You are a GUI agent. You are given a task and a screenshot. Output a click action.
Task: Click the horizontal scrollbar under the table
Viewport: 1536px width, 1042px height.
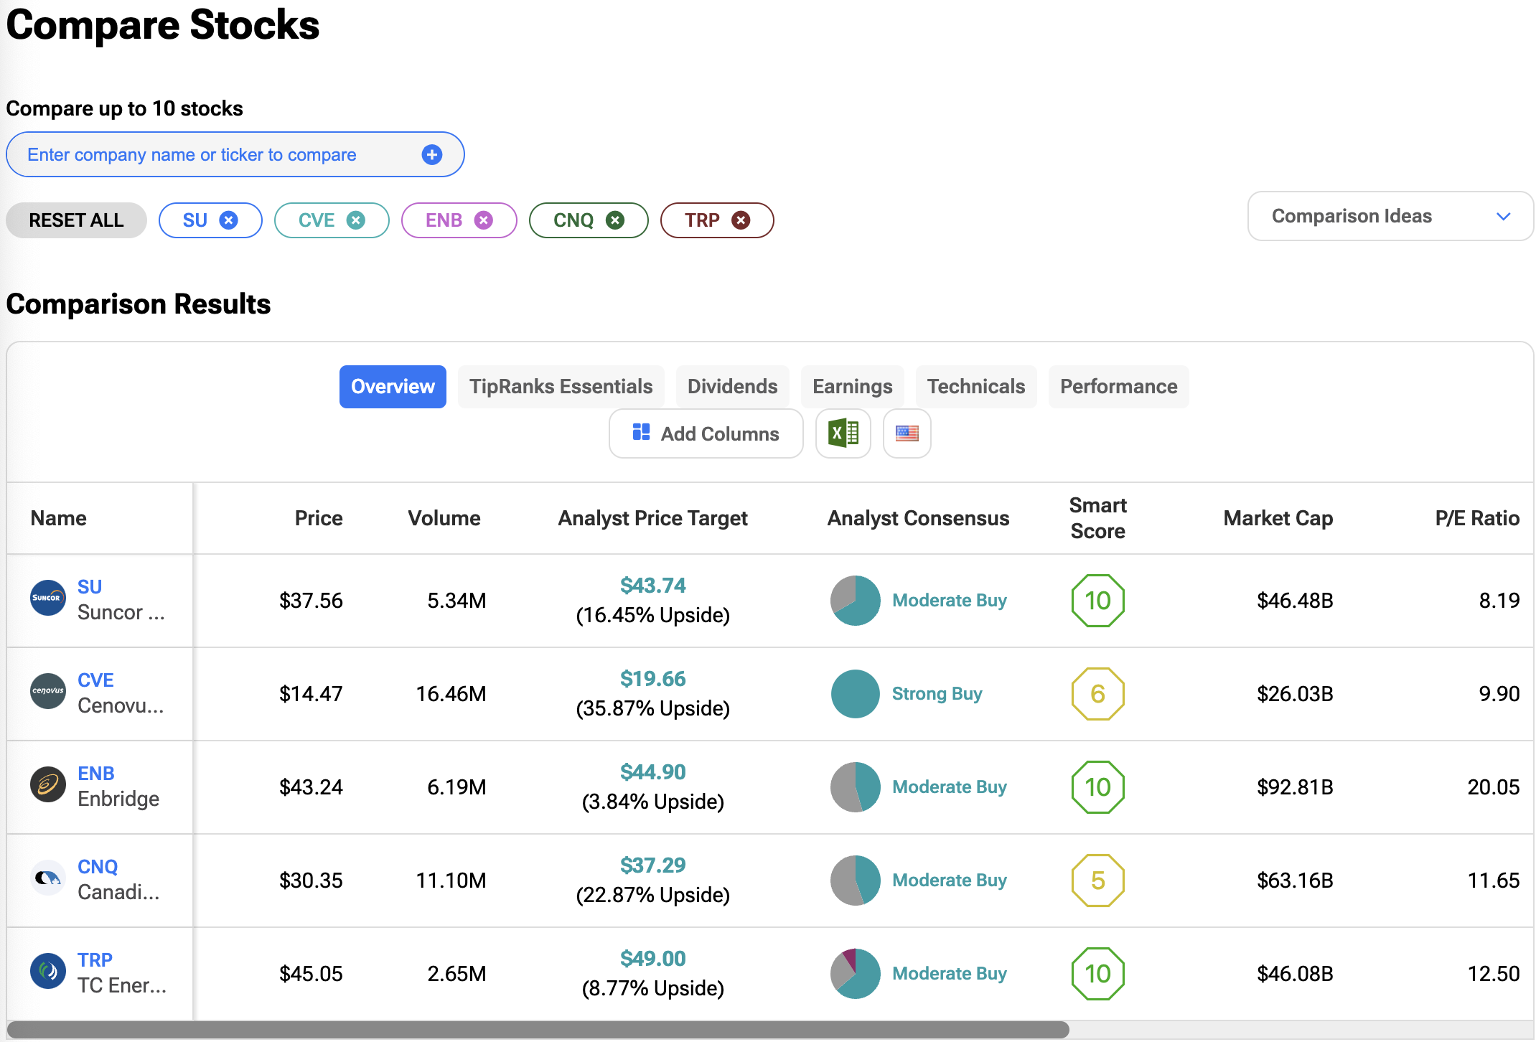538,1030
